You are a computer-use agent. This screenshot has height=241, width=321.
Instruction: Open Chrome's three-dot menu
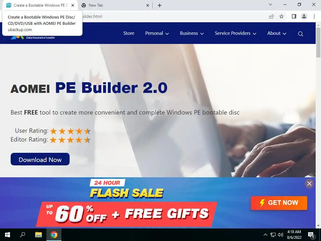click(x=314, y=16)
